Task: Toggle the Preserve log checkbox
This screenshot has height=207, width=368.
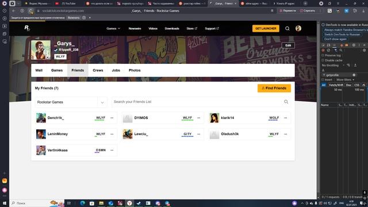Action: 323,55
